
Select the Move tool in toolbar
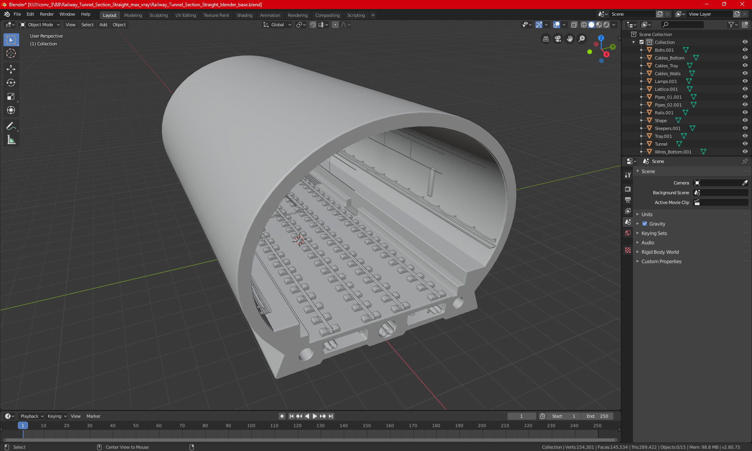point(11,69)
